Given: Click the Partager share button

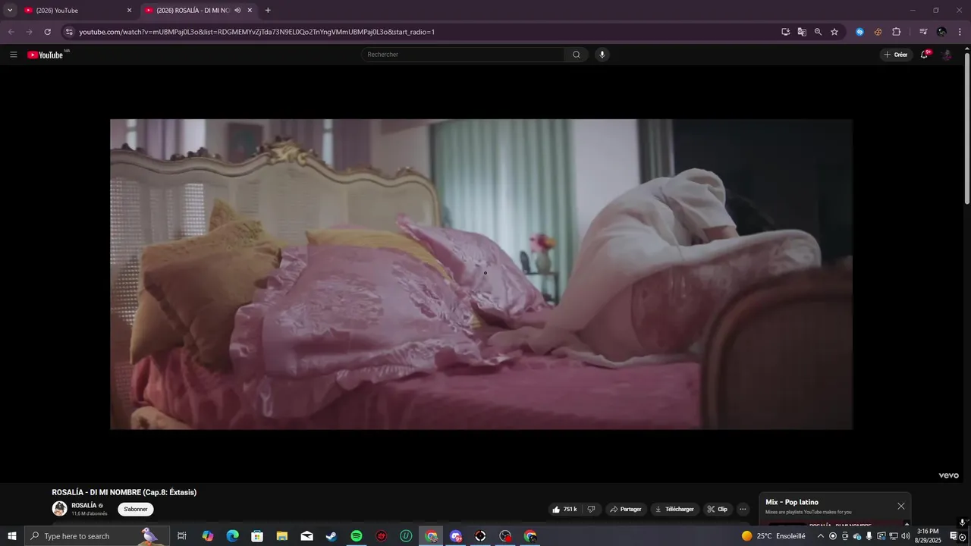Looking at the screenshot, I should pyautogui.click(x=626, y=510).
